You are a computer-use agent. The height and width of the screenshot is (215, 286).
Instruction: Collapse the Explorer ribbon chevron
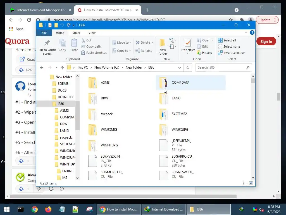point(246,32)
